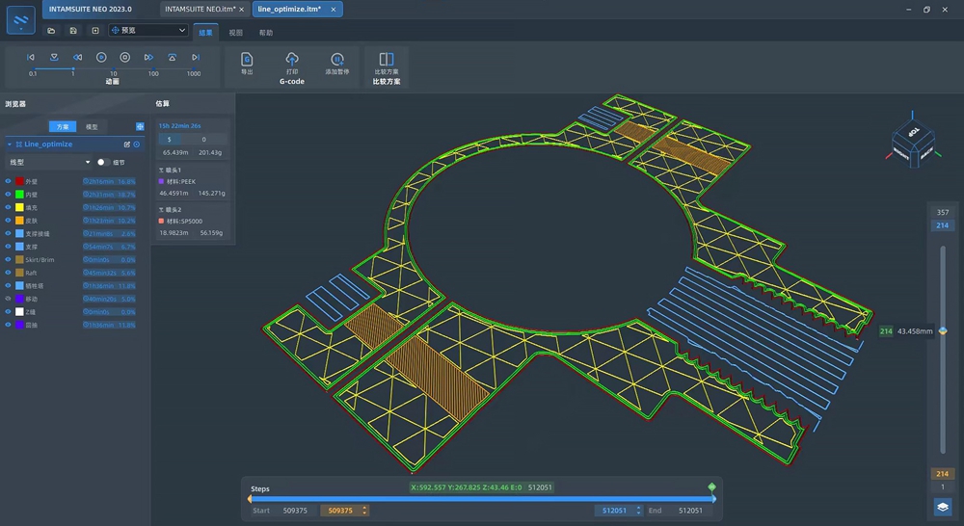
Task: Hide the 外壁 line type
Action: tap(9, 181)
